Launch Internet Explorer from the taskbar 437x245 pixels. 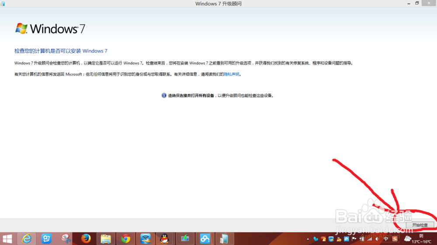click(x=27, y=239)
